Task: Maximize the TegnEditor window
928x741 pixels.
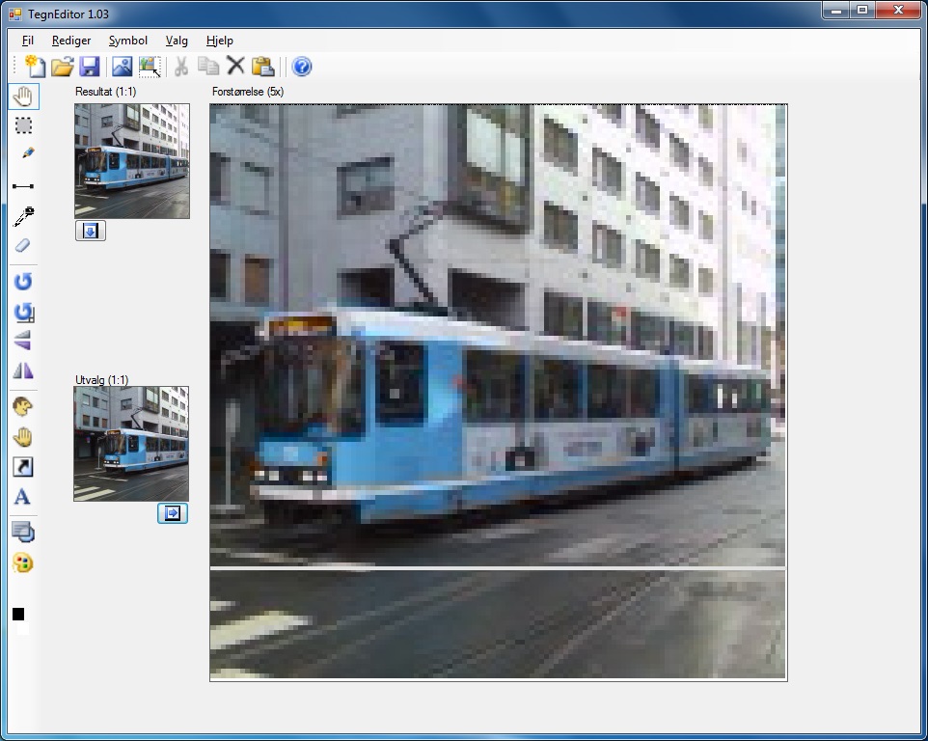Action: (863, 10)
